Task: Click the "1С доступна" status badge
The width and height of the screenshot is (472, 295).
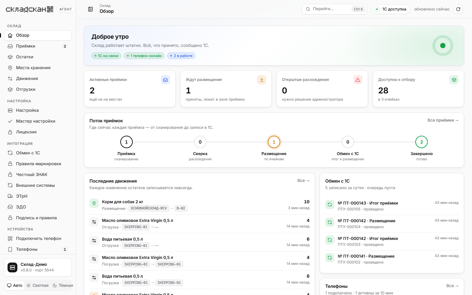Action: tap(391, 9)
